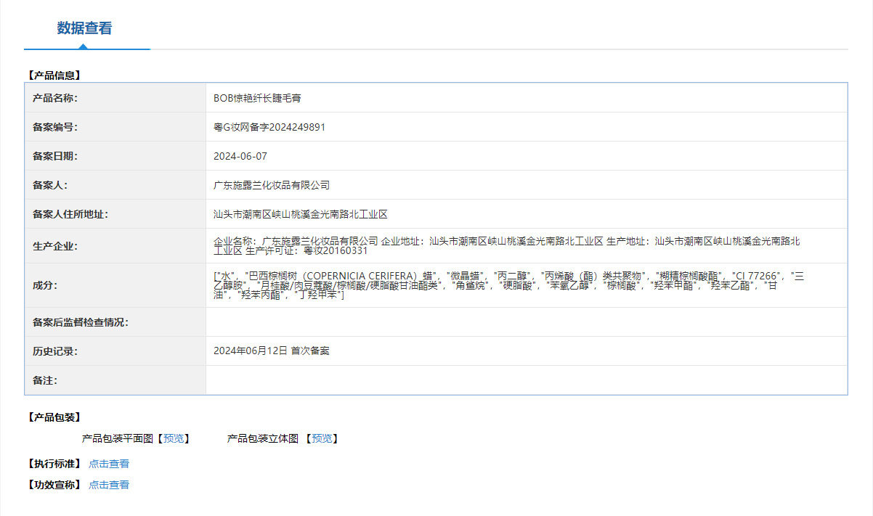Open 预览 link for 产品包装平面图
Viewport: 873px width, 516px height.
174,438
